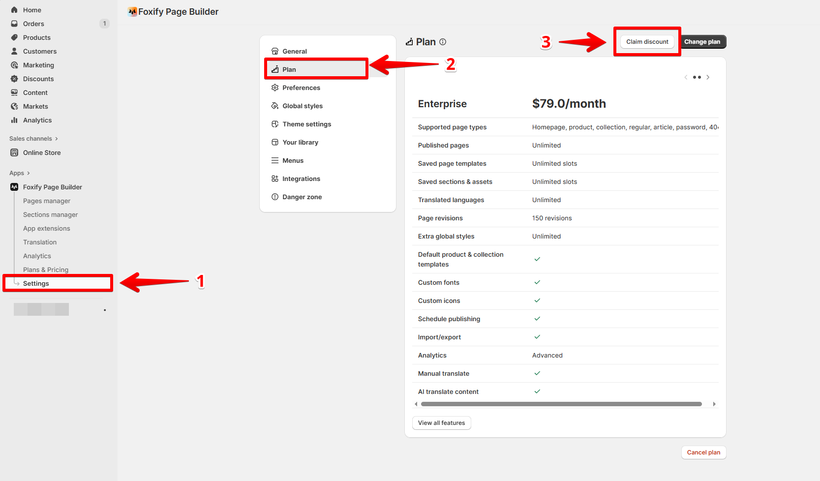Click the Theme settings icon
The width and height of the screenshot is (820, 481).
275,124
